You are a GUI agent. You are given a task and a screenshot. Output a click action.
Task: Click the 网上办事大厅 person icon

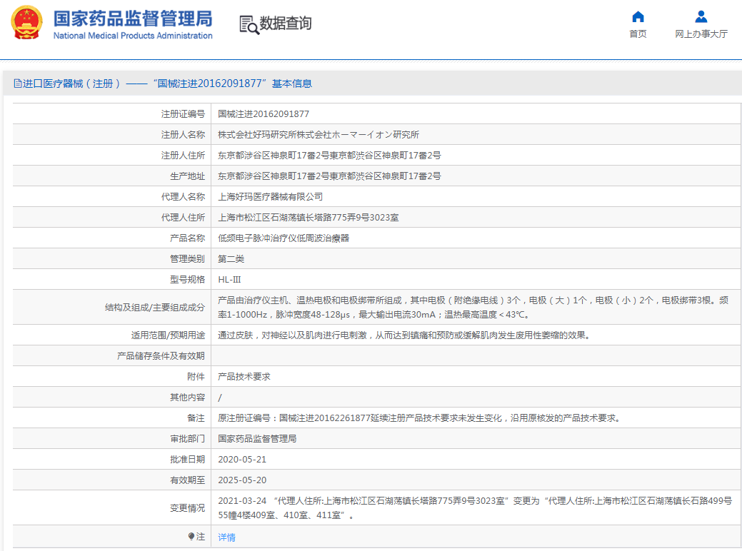click(701, 16)
